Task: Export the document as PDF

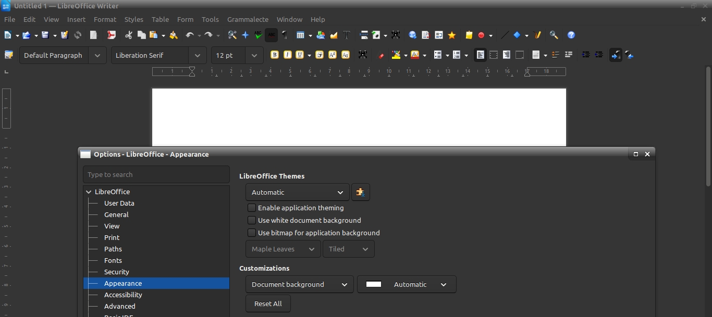Action: [x=111, y=35]
